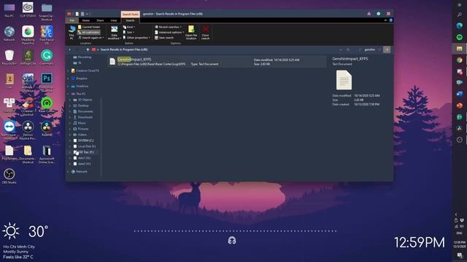Select SYSTEM (C:) drive in sidebar
This screenshot has width=467, height=262.
[84, 140]
